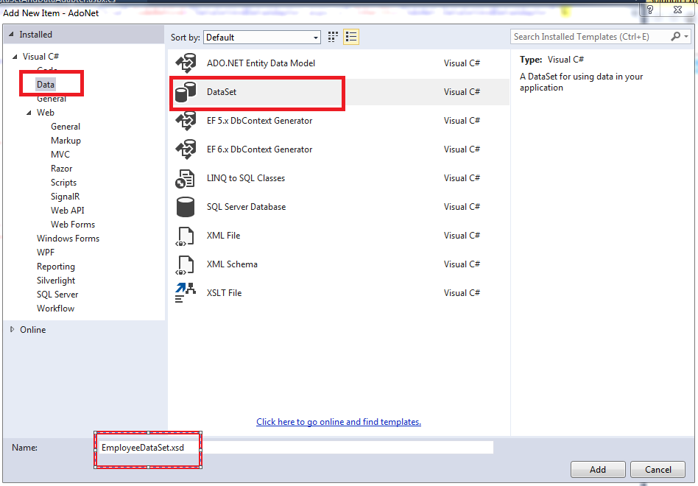The height and width of the screenshot is (486, 698).
Task: Expand the Online section
Action: pyautogui.click(x=13, y=329)
